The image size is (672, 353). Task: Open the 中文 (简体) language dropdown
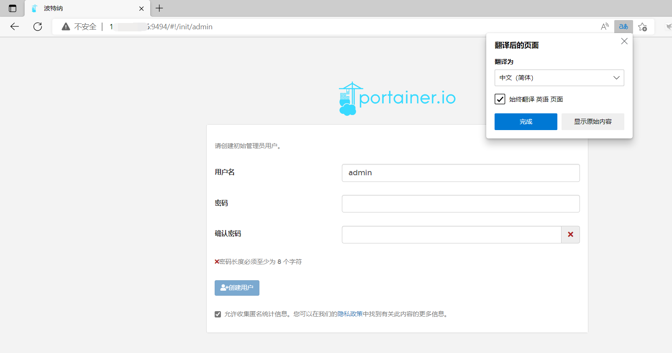pyautogui.click(x=559, y=78)
